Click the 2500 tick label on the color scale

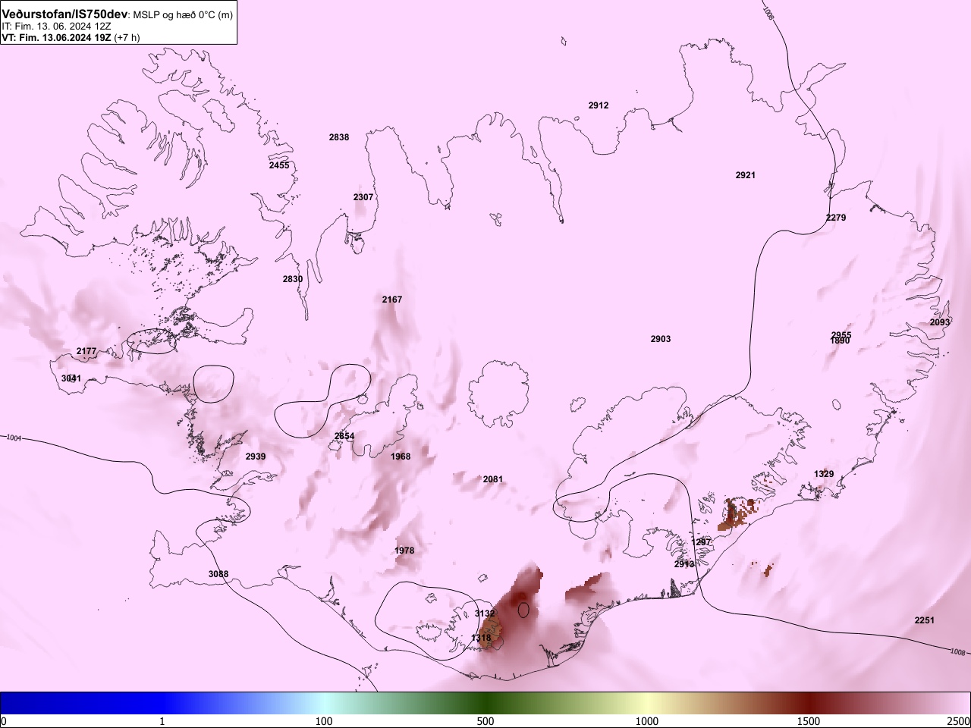tap(958, 721)
